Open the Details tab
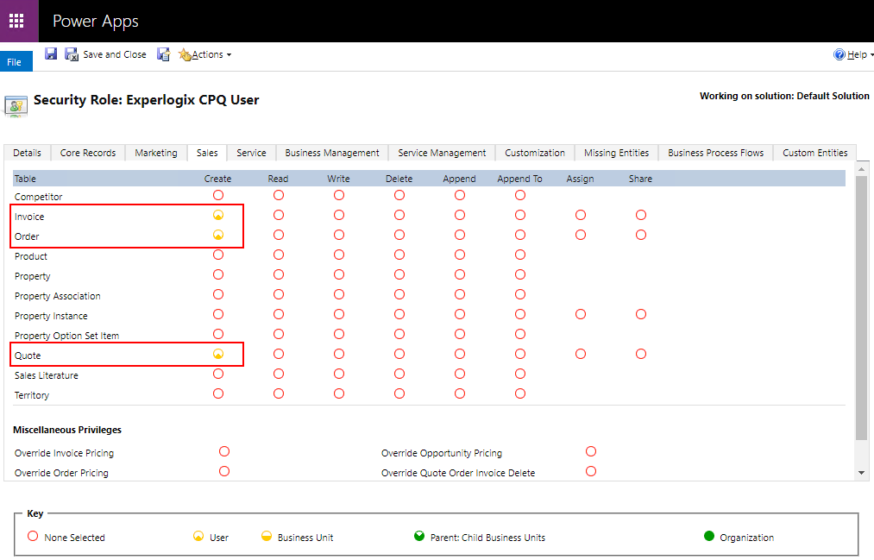 click(x=27, y=153)
